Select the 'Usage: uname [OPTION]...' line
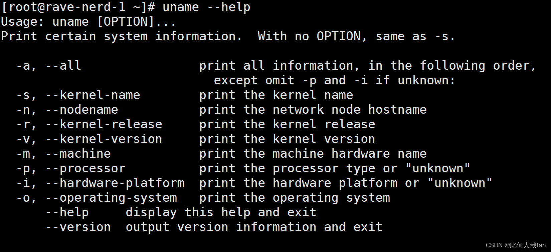 pos(88,22)
